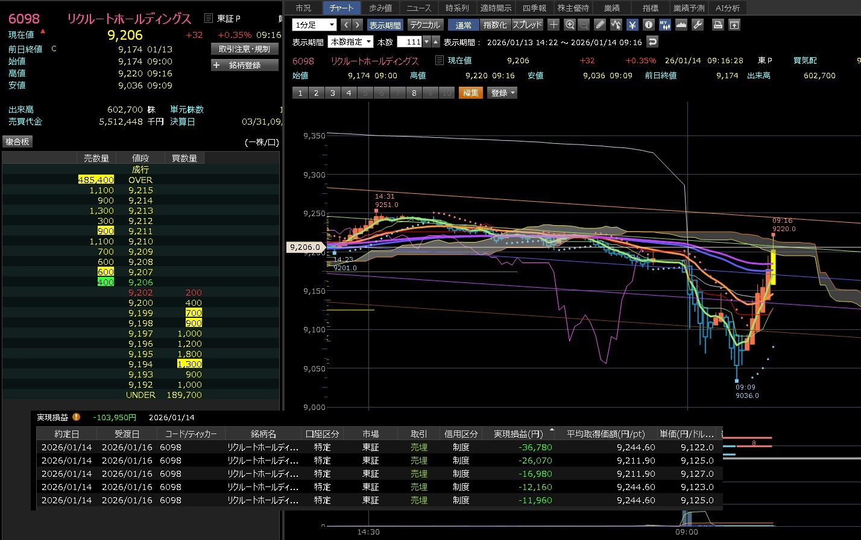Click the zoom in magnifier icon

pyautogui.click(x=570, y=25)
